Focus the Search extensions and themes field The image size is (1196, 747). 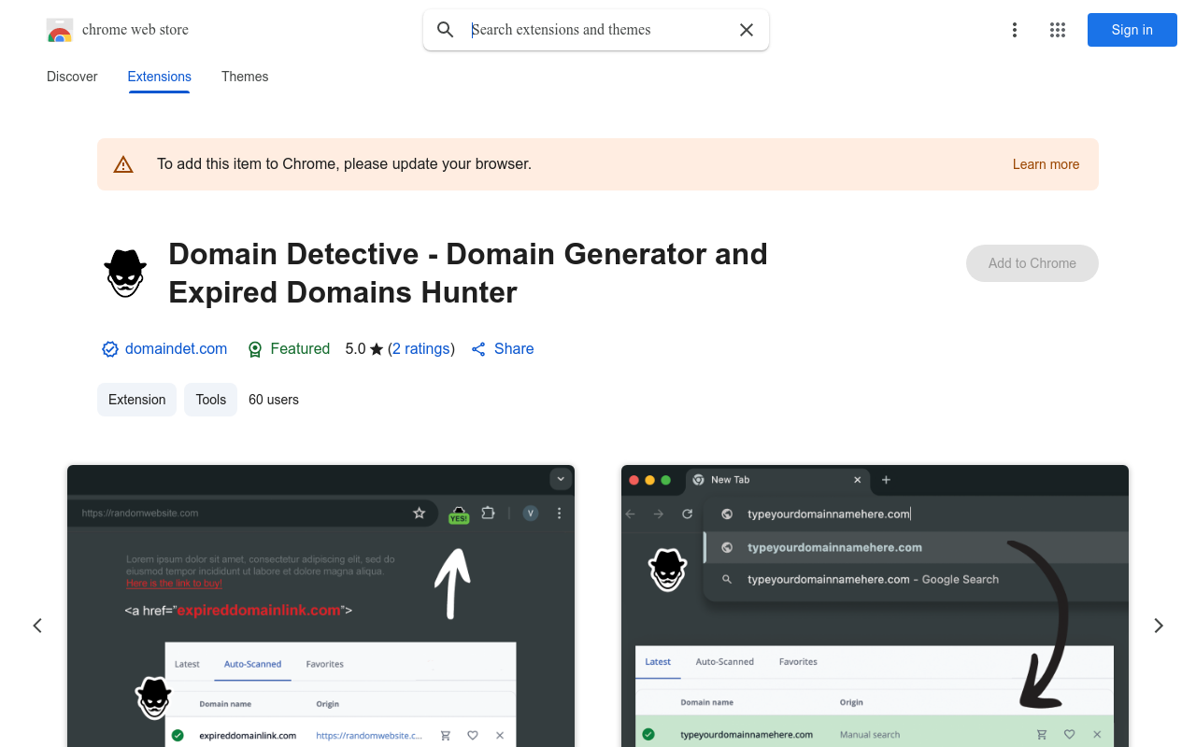[x=596, y=30]
